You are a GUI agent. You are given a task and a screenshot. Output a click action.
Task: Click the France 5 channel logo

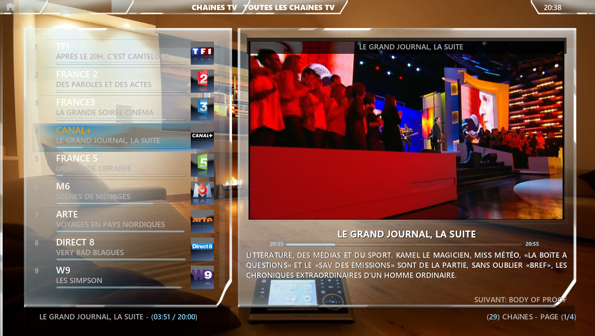pyautogui.click(x=202, y=165)
